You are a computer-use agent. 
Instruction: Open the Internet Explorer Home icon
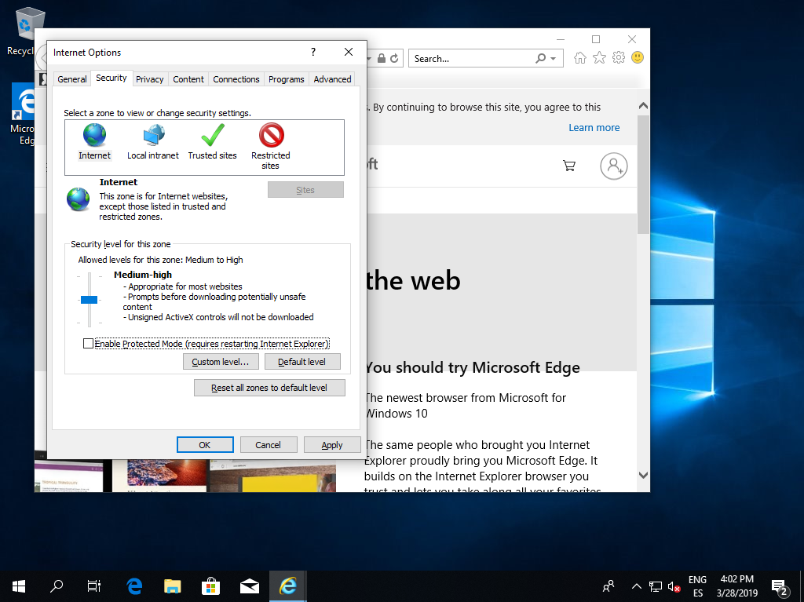click(x=580, y=58)
